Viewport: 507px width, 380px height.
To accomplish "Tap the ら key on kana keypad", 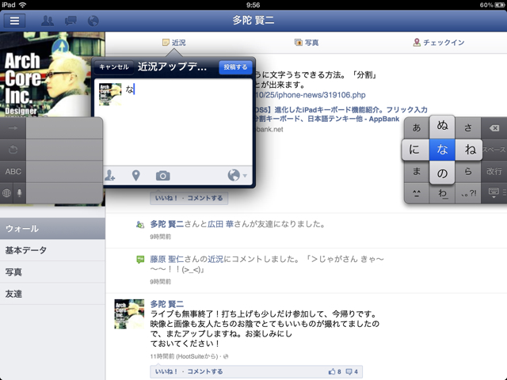I will coord(468,171).
